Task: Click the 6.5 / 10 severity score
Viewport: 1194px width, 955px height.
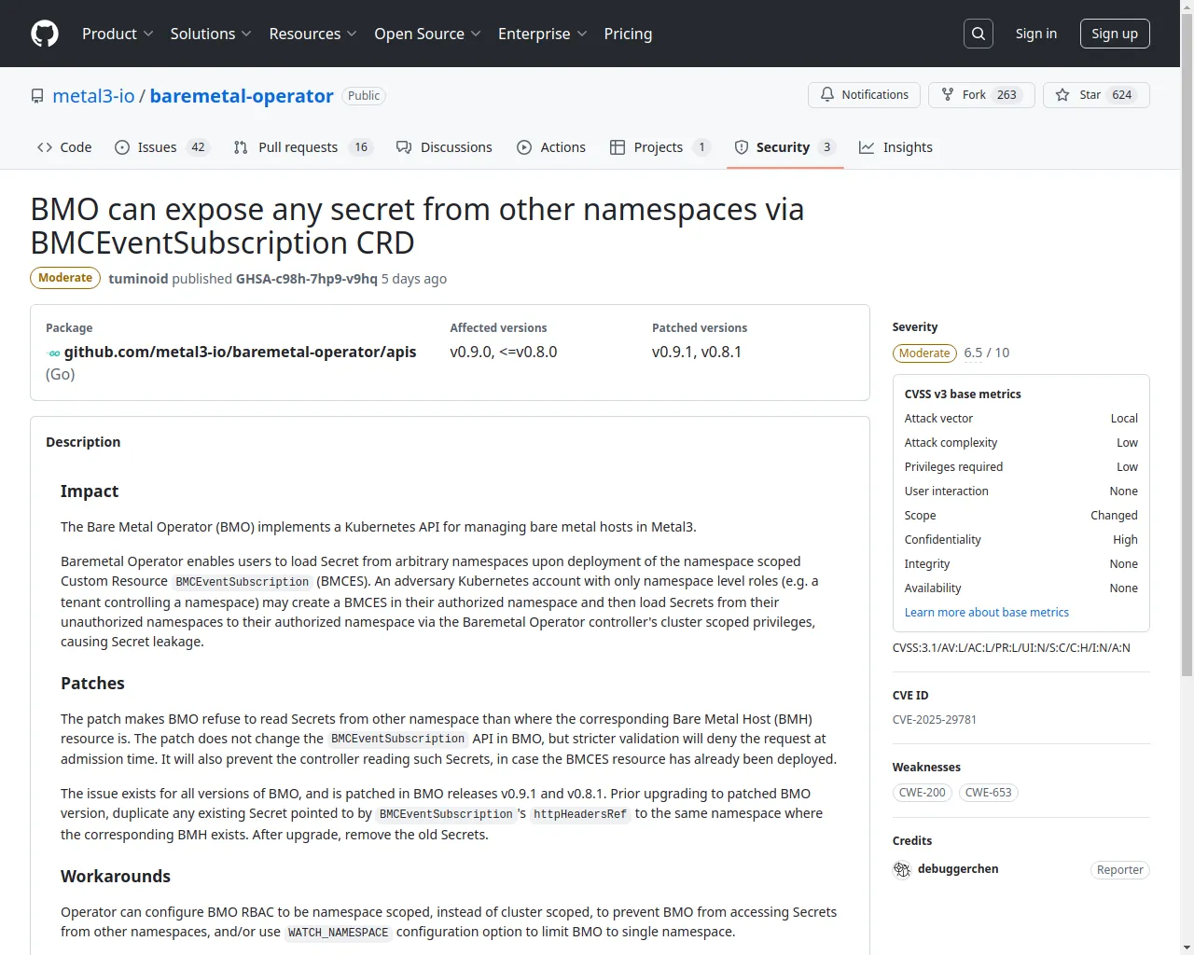Action: [987, 353]
